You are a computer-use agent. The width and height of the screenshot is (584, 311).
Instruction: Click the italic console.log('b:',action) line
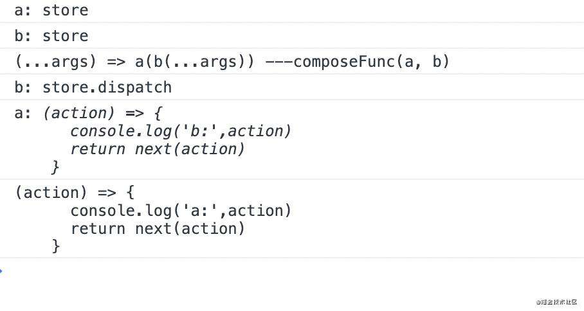pyautogui.click(x=181, y=131)
